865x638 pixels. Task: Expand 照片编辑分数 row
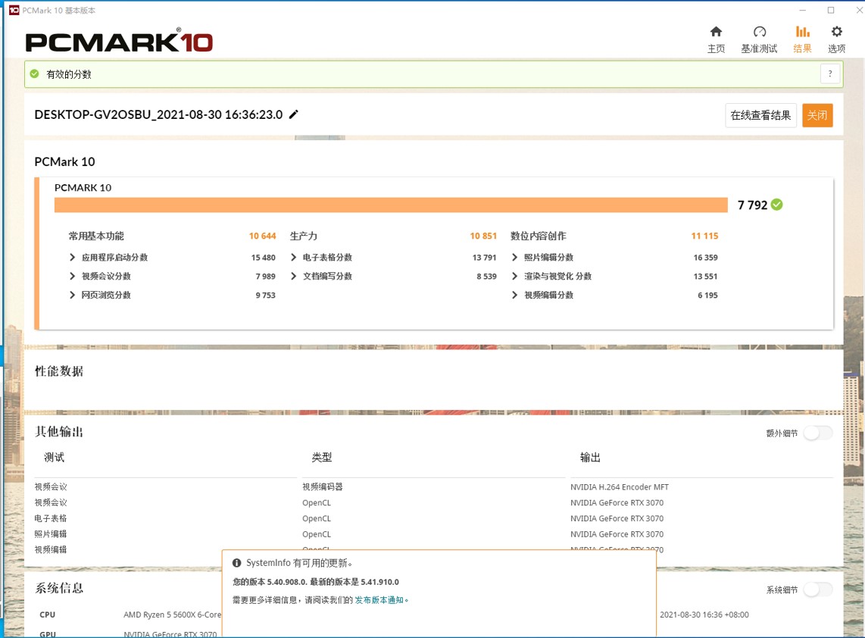(515, 257)
